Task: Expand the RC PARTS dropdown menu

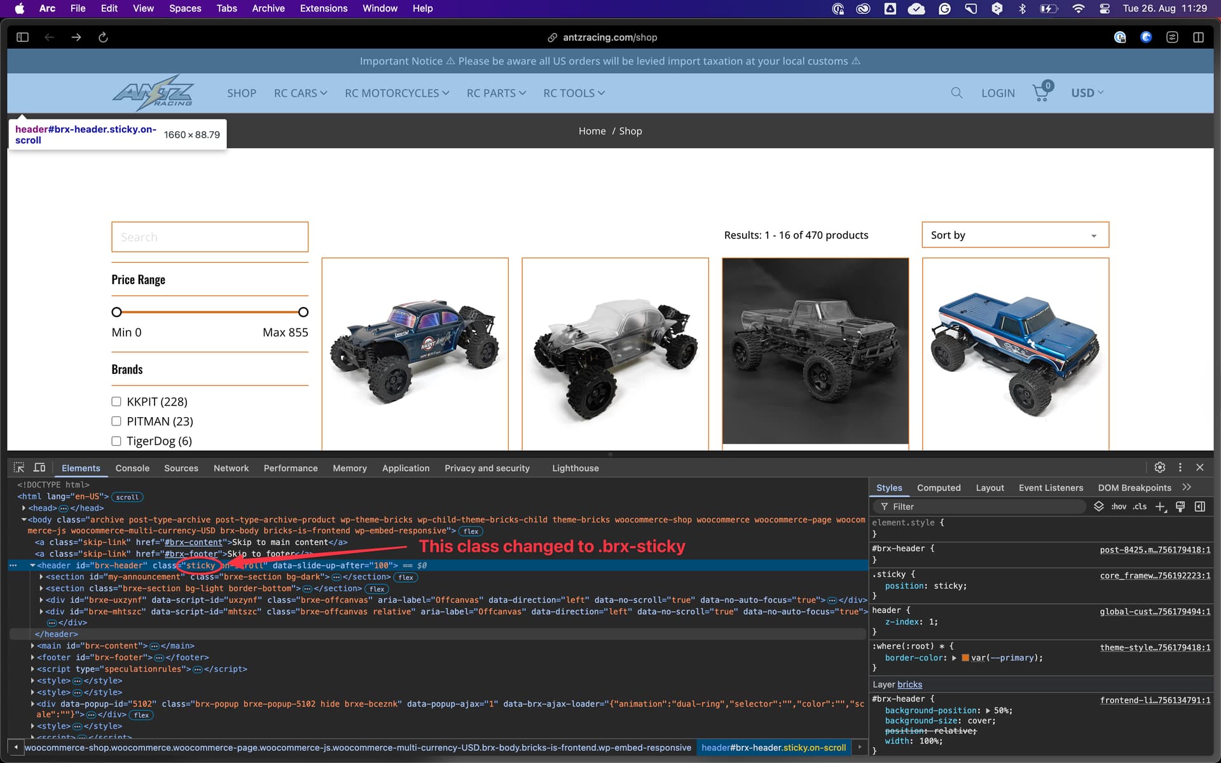Action: (497, 93)
